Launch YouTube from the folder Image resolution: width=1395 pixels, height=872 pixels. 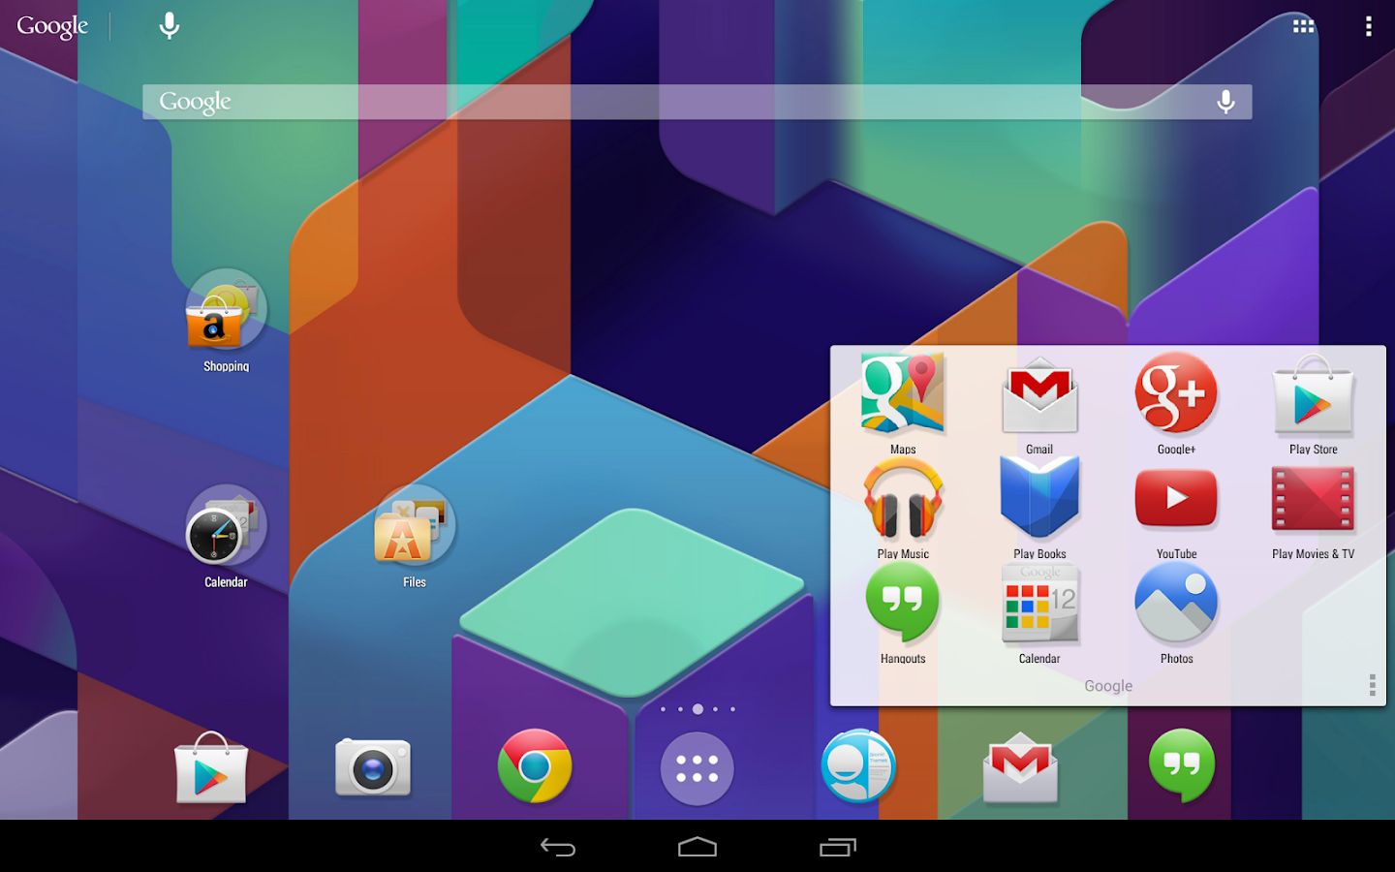(1176, 498)
